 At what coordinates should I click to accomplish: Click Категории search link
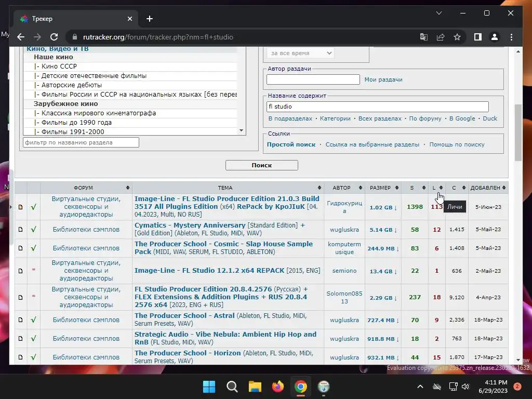[x=335, y=118]
